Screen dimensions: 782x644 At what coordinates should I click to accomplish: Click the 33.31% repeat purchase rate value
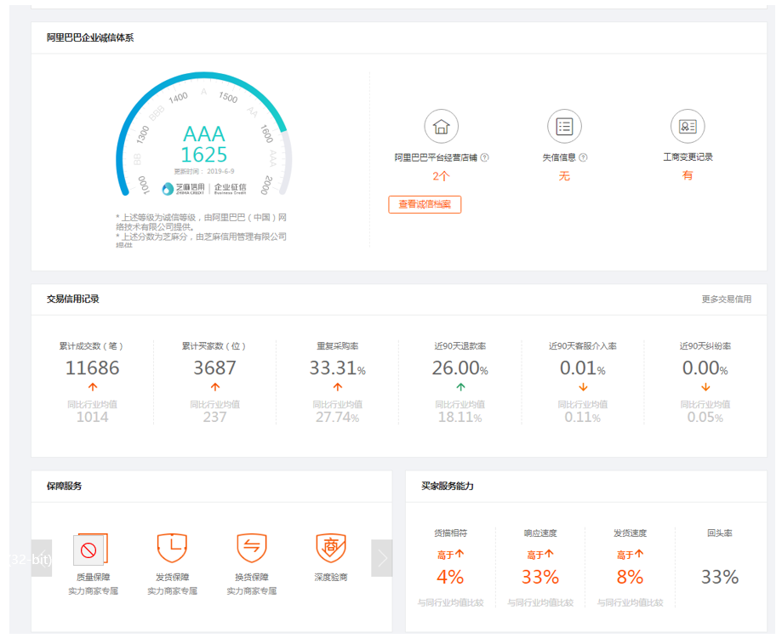tap(338, 368)
